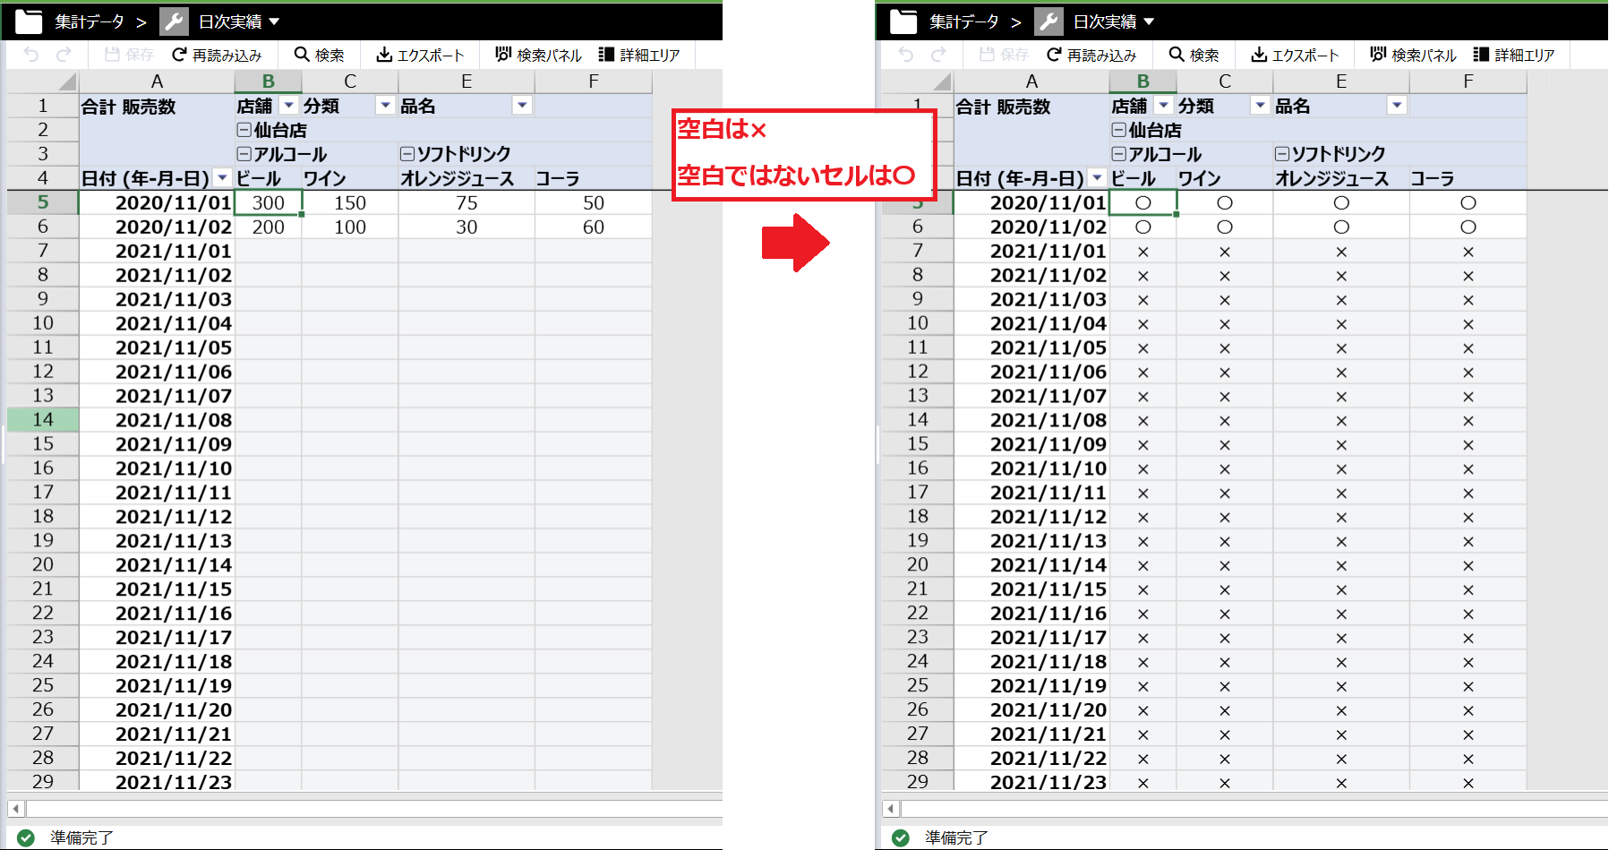Click the 準備完了 status icon in right window
The width and height of the screenshot is (1609, 850).
pos(901,837)
